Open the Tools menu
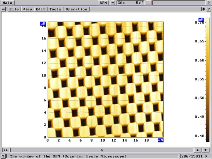 pos(55,9)
